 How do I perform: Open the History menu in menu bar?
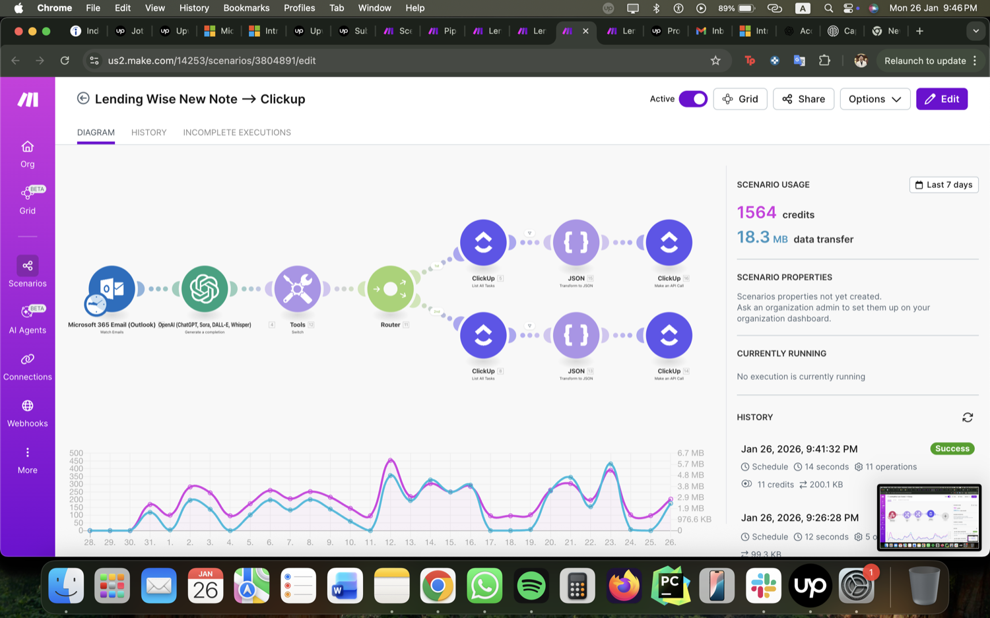pyautogui.click(x=194, y=8)
